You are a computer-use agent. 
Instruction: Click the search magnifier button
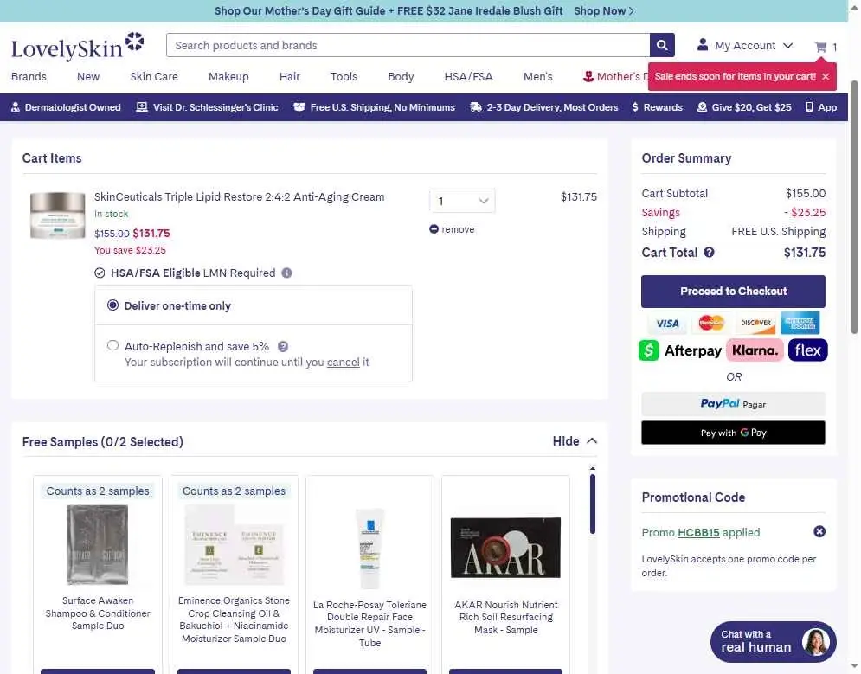point(662,45)
